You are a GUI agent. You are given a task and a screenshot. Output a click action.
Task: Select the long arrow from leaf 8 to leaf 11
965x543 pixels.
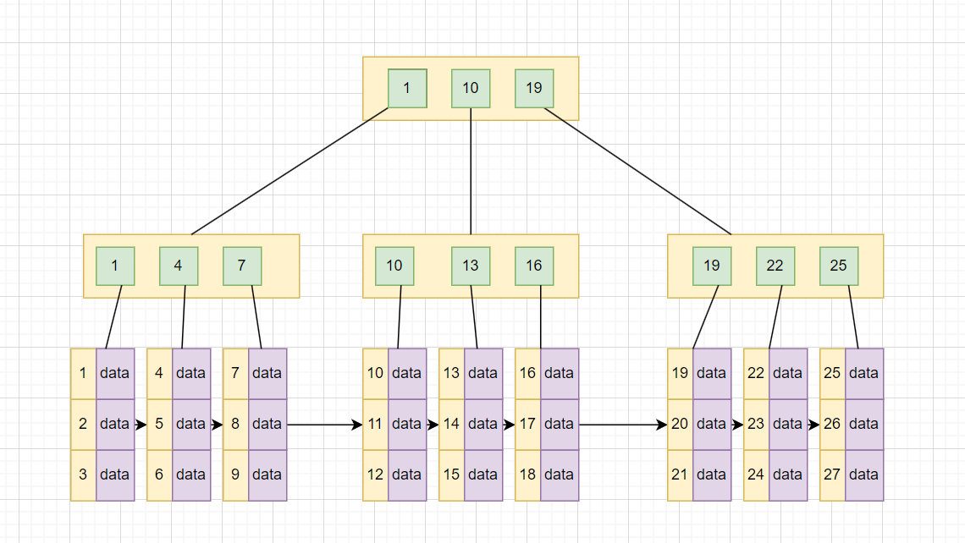324,425
